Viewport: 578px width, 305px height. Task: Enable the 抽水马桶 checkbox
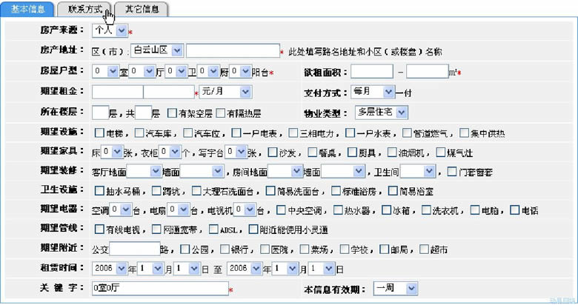99,191
